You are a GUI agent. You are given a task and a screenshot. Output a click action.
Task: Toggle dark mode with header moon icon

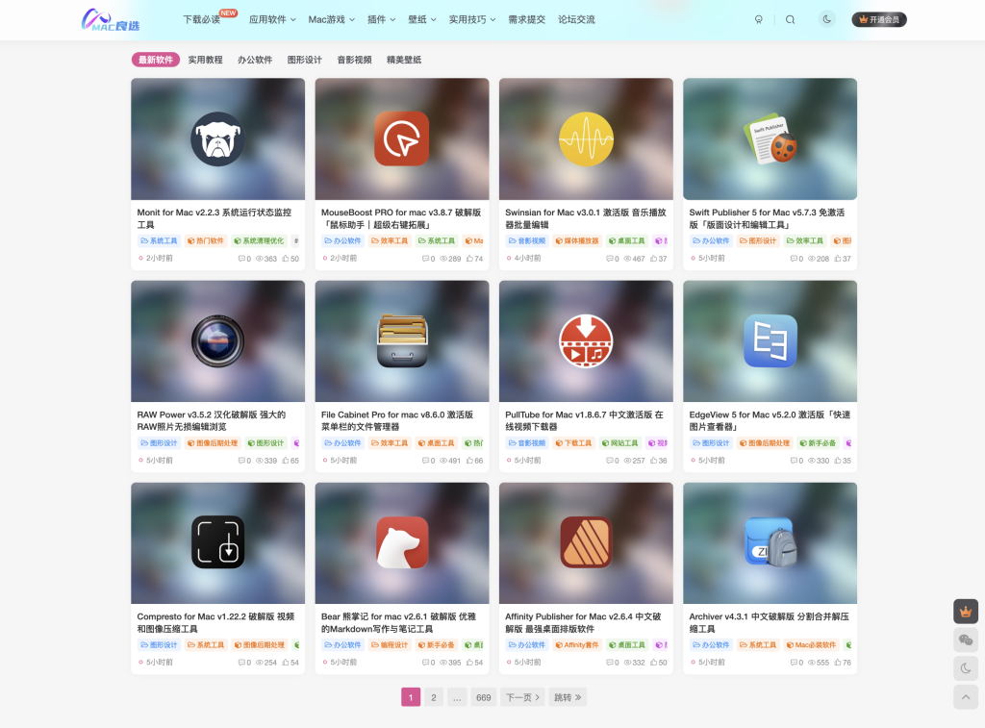[826, 19]
